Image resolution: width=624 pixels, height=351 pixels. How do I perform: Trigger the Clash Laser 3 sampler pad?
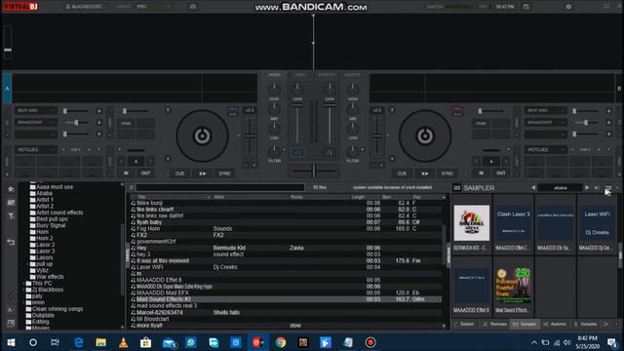coord(514,223)
